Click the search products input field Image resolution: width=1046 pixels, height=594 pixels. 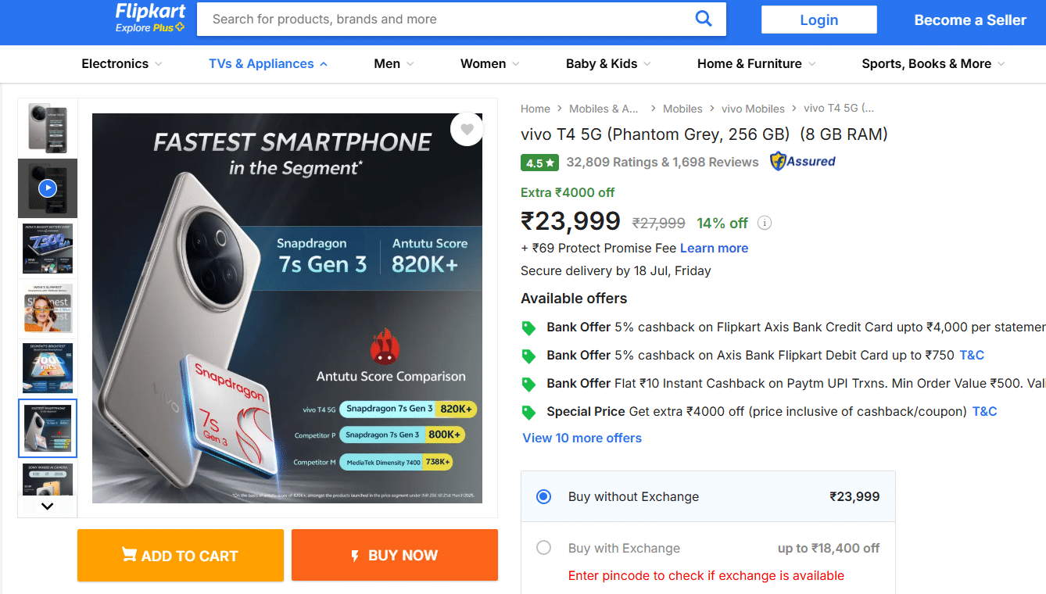(446, 19)
